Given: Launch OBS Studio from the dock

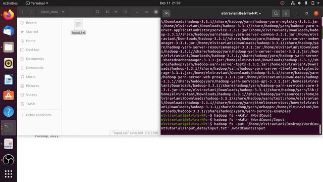Looking at the screenshot, I should [x=9, y=160].
